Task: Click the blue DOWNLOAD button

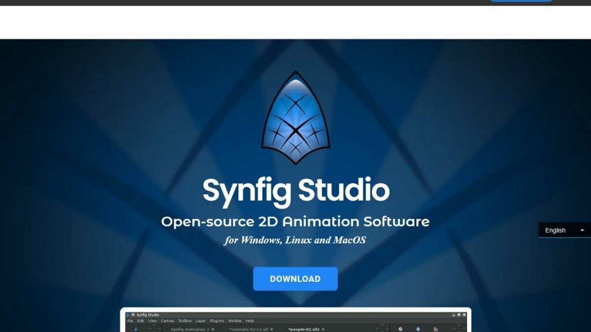Action: pos(295,279)
